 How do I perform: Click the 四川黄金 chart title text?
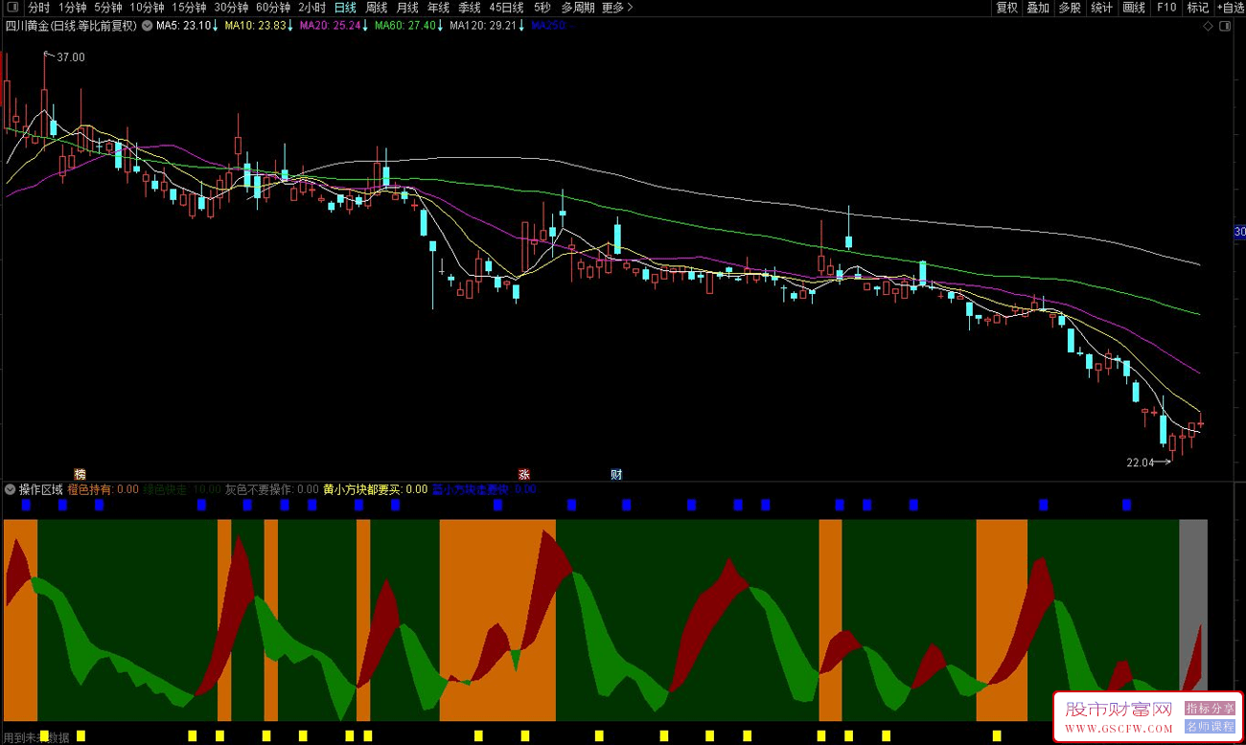pyautogui.click(x=71, y=26)
